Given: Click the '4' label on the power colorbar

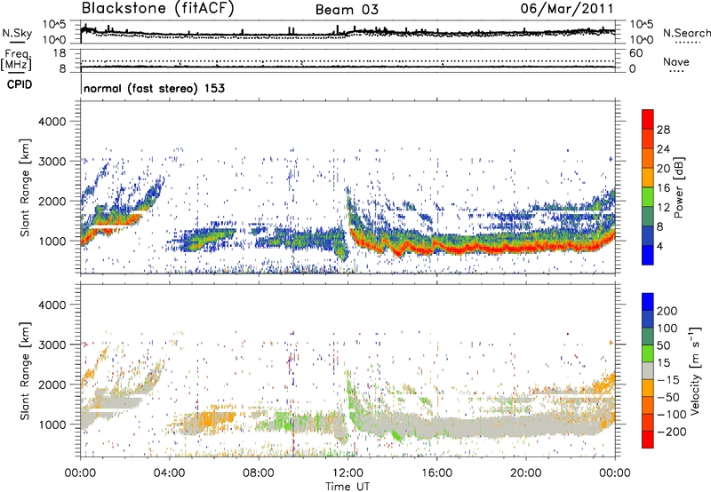Looking at the screenshot, I should (659, 246).
